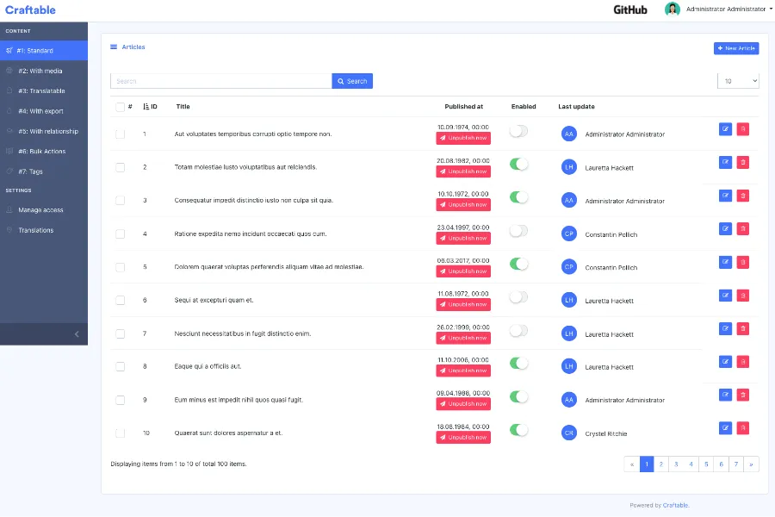Tick the select-all checkbox in table header
775x517 pixels.
click(120, 107)
